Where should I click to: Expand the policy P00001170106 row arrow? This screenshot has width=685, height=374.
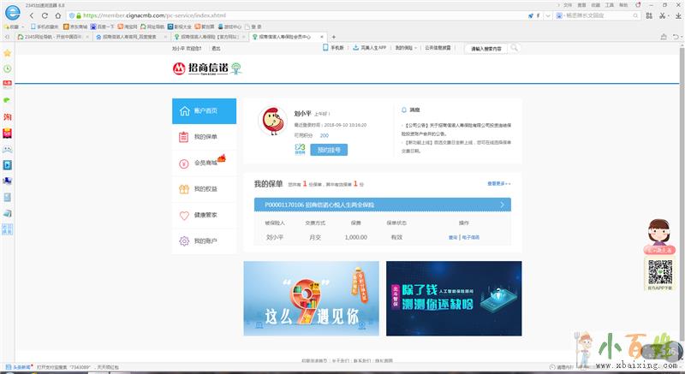pyautogui.click(x=502, y=205)
